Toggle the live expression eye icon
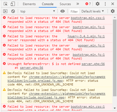The width and height of the screenshot is (117, 112). [x=62, y=11]
